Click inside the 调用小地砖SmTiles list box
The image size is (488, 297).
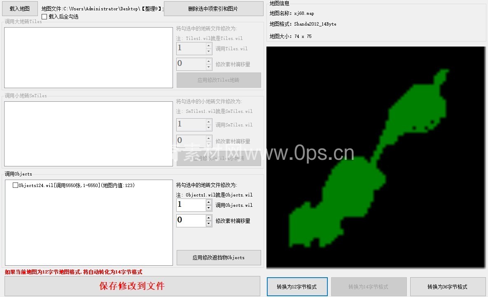pyautogui.click(x=88, y=134)
